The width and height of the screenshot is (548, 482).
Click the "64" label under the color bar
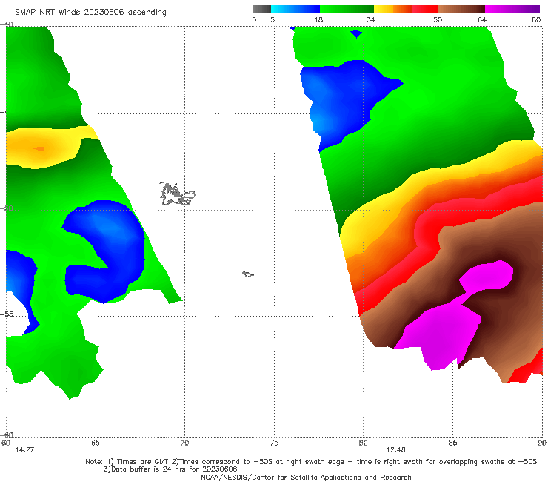pyautogui.click(x=482, y=20)
